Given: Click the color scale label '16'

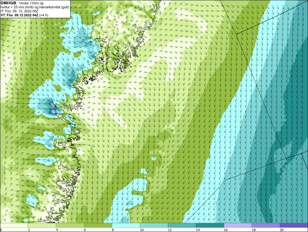Looking at the screenshot, I should tap(226, 230).
